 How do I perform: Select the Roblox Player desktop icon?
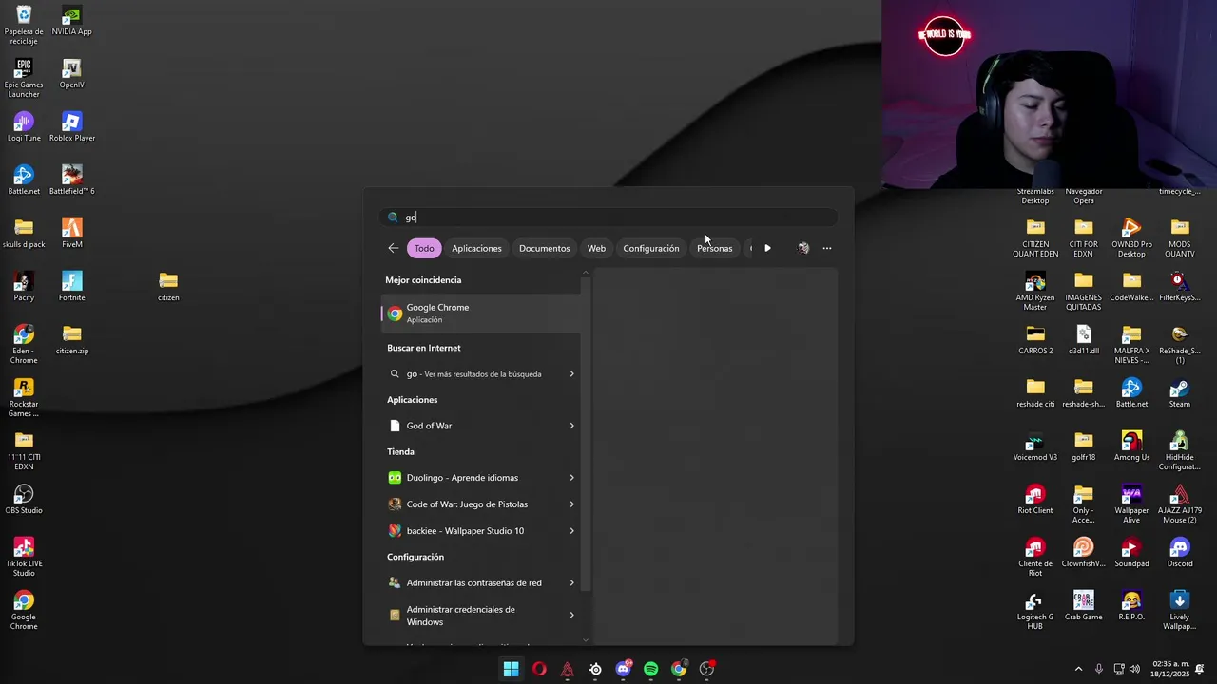pos(72,127)
